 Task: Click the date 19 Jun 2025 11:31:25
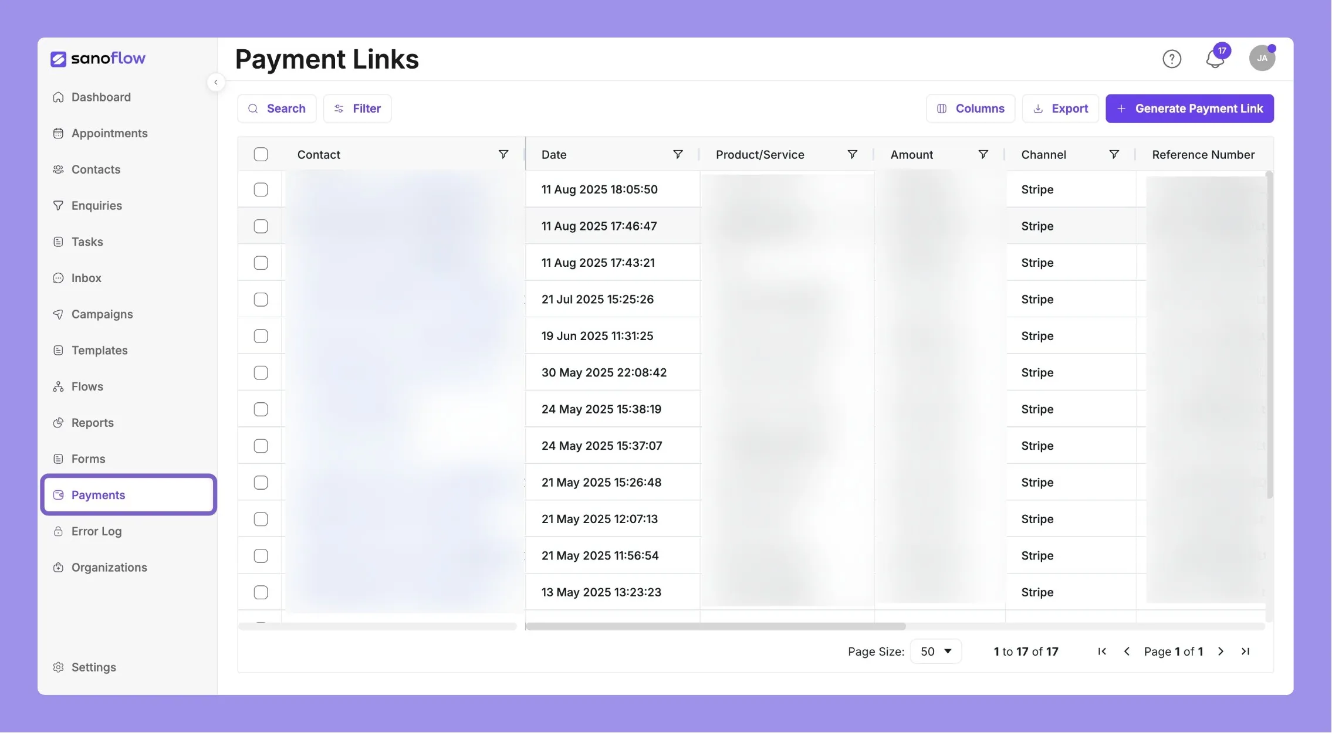(597, 336)
